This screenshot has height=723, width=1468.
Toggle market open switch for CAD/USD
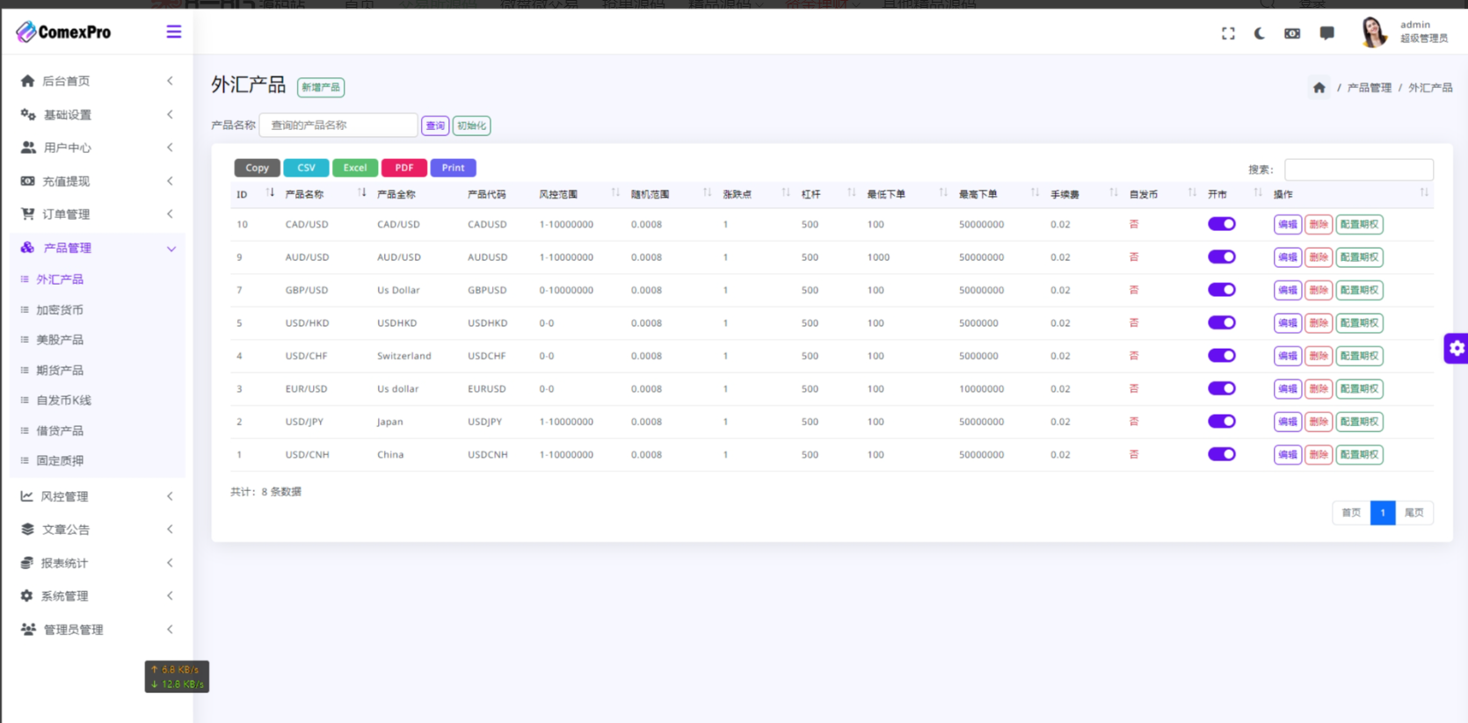coord(1221,224)
